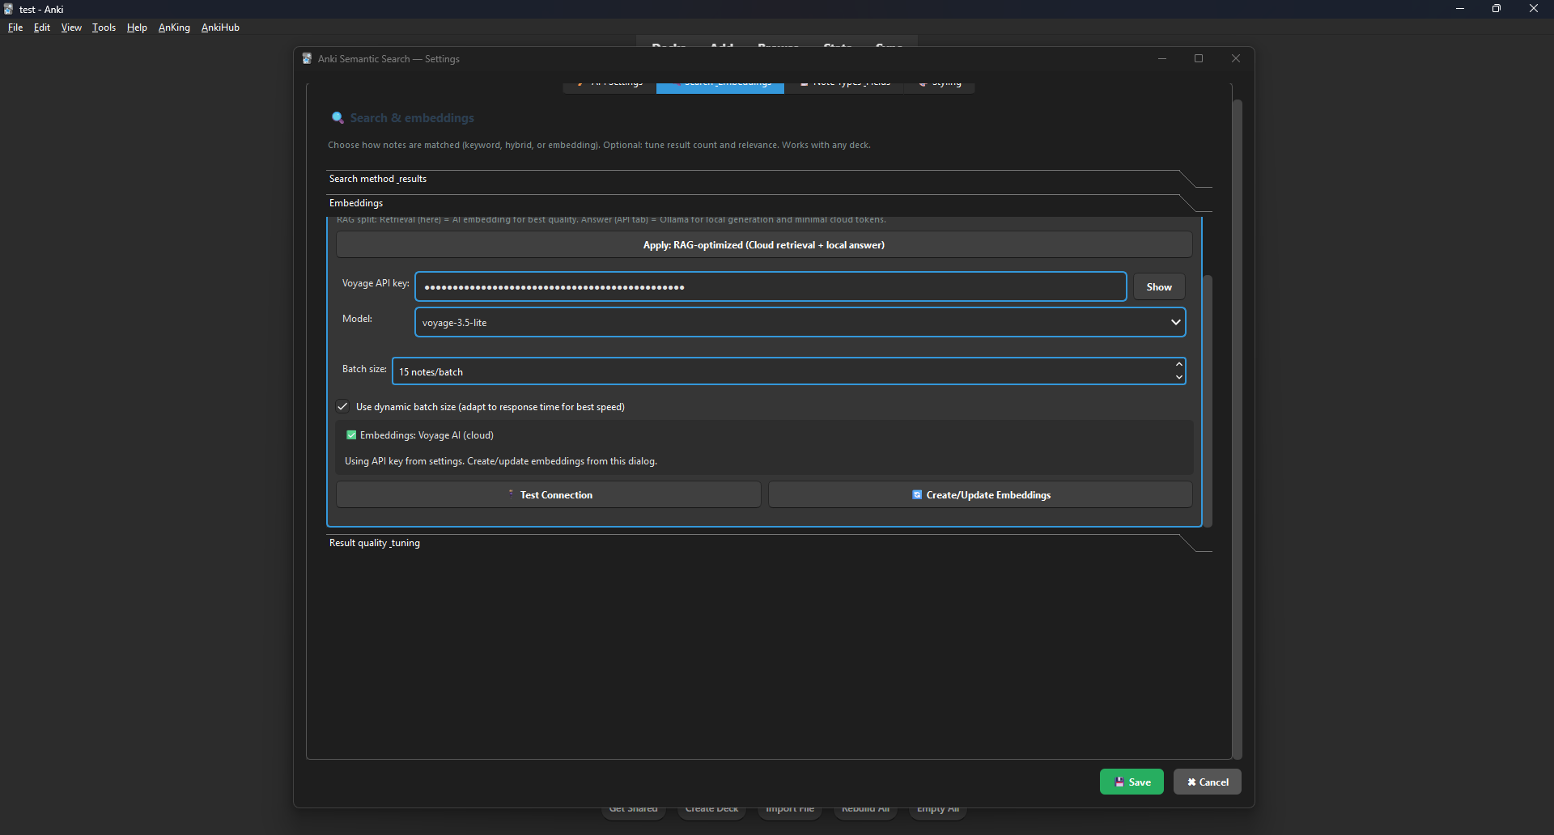Click the refresh icon on Create/Update Embeddings
The image size is (1554, 835).
coord(917,495)
